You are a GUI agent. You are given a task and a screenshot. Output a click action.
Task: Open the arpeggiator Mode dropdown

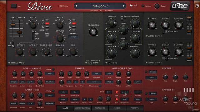[124, 92]
